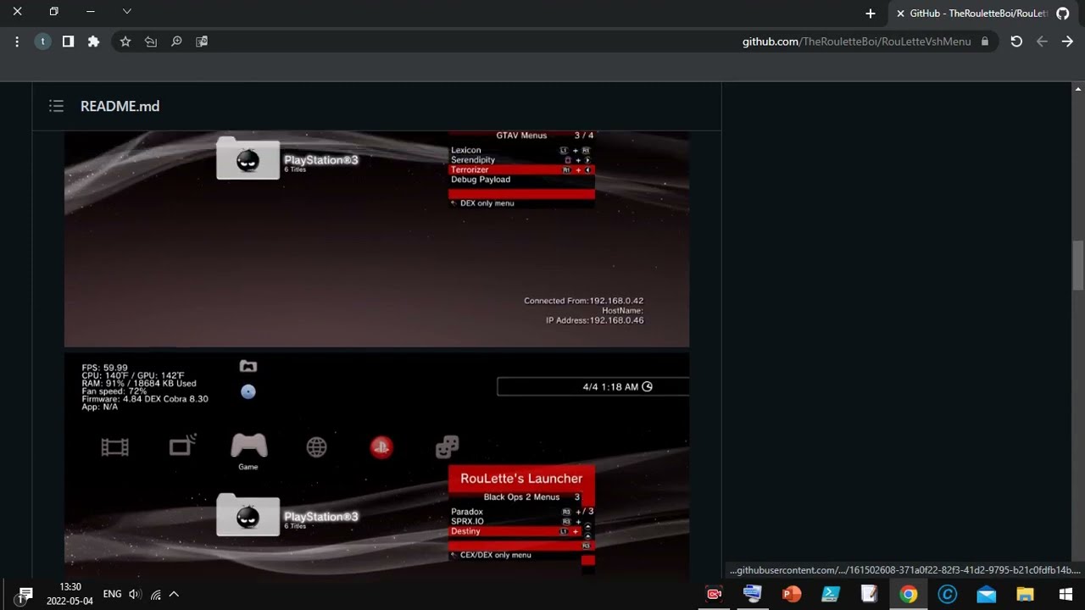Open the README table of contents
This screenshot has width=1085, height=610.
tap(56, 106)
